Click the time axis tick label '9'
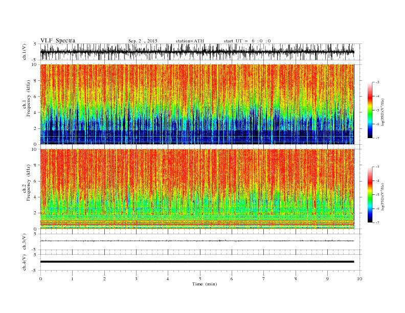Screen dimensions: 405x313 tap(327, 279)
